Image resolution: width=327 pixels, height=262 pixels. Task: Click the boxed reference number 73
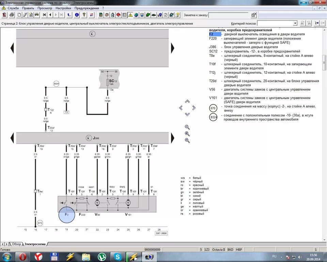point(66,112)
